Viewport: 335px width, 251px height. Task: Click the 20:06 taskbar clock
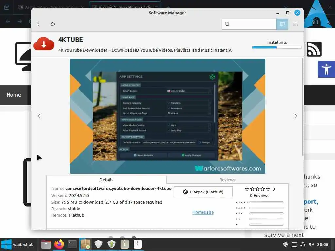point(323,244)
